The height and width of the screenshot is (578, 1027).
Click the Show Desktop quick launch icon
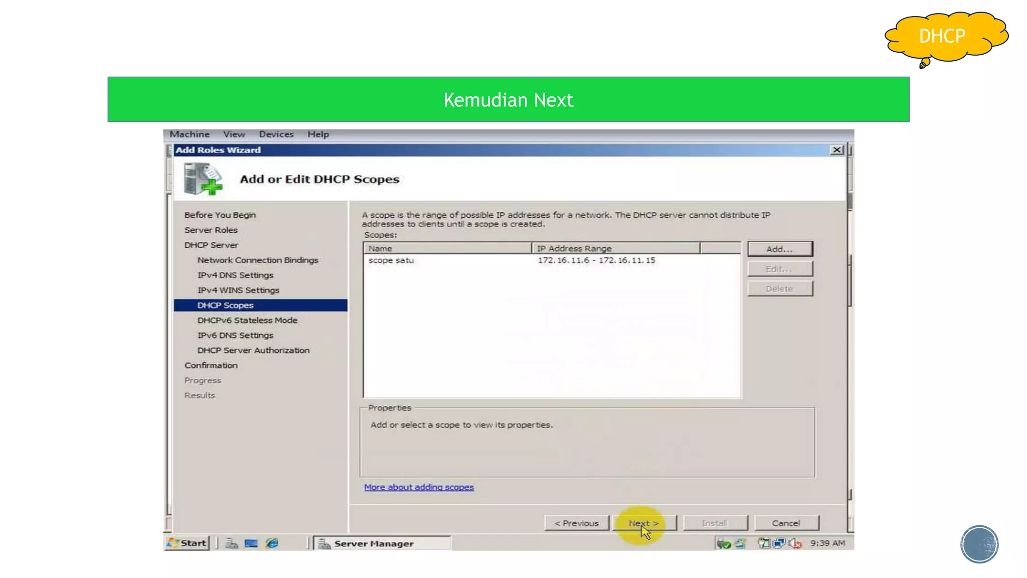click(x=251, y=543)
